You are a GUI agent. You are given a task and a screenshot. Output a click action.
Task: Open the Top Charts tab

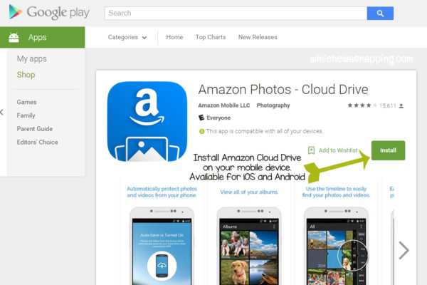[x=211, y=37]
